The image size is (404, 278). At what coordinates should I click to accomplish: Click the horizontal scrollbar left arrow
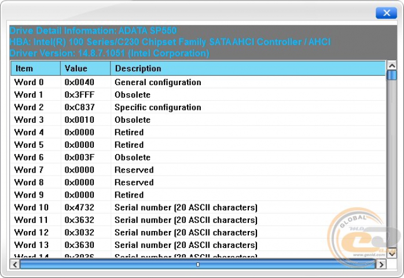click(15, 265)
